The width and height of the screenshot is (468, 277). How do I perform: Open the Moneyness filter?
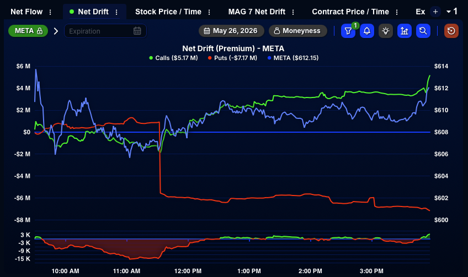[298, 31]
